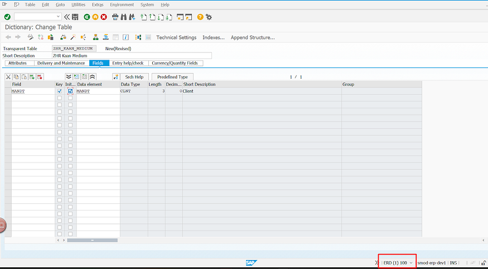This screenshot has width=488, height=269.
Task: Click the Cut scissors icon above the grid
Action: [x=8, y=77]
